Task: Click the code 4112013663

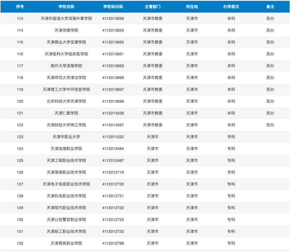Action: pos(113,66)
